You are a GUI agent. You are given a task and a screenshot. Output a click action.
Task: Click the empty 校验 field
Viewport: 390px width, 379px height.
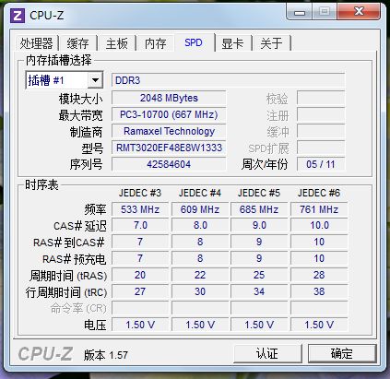click(321, 98)
